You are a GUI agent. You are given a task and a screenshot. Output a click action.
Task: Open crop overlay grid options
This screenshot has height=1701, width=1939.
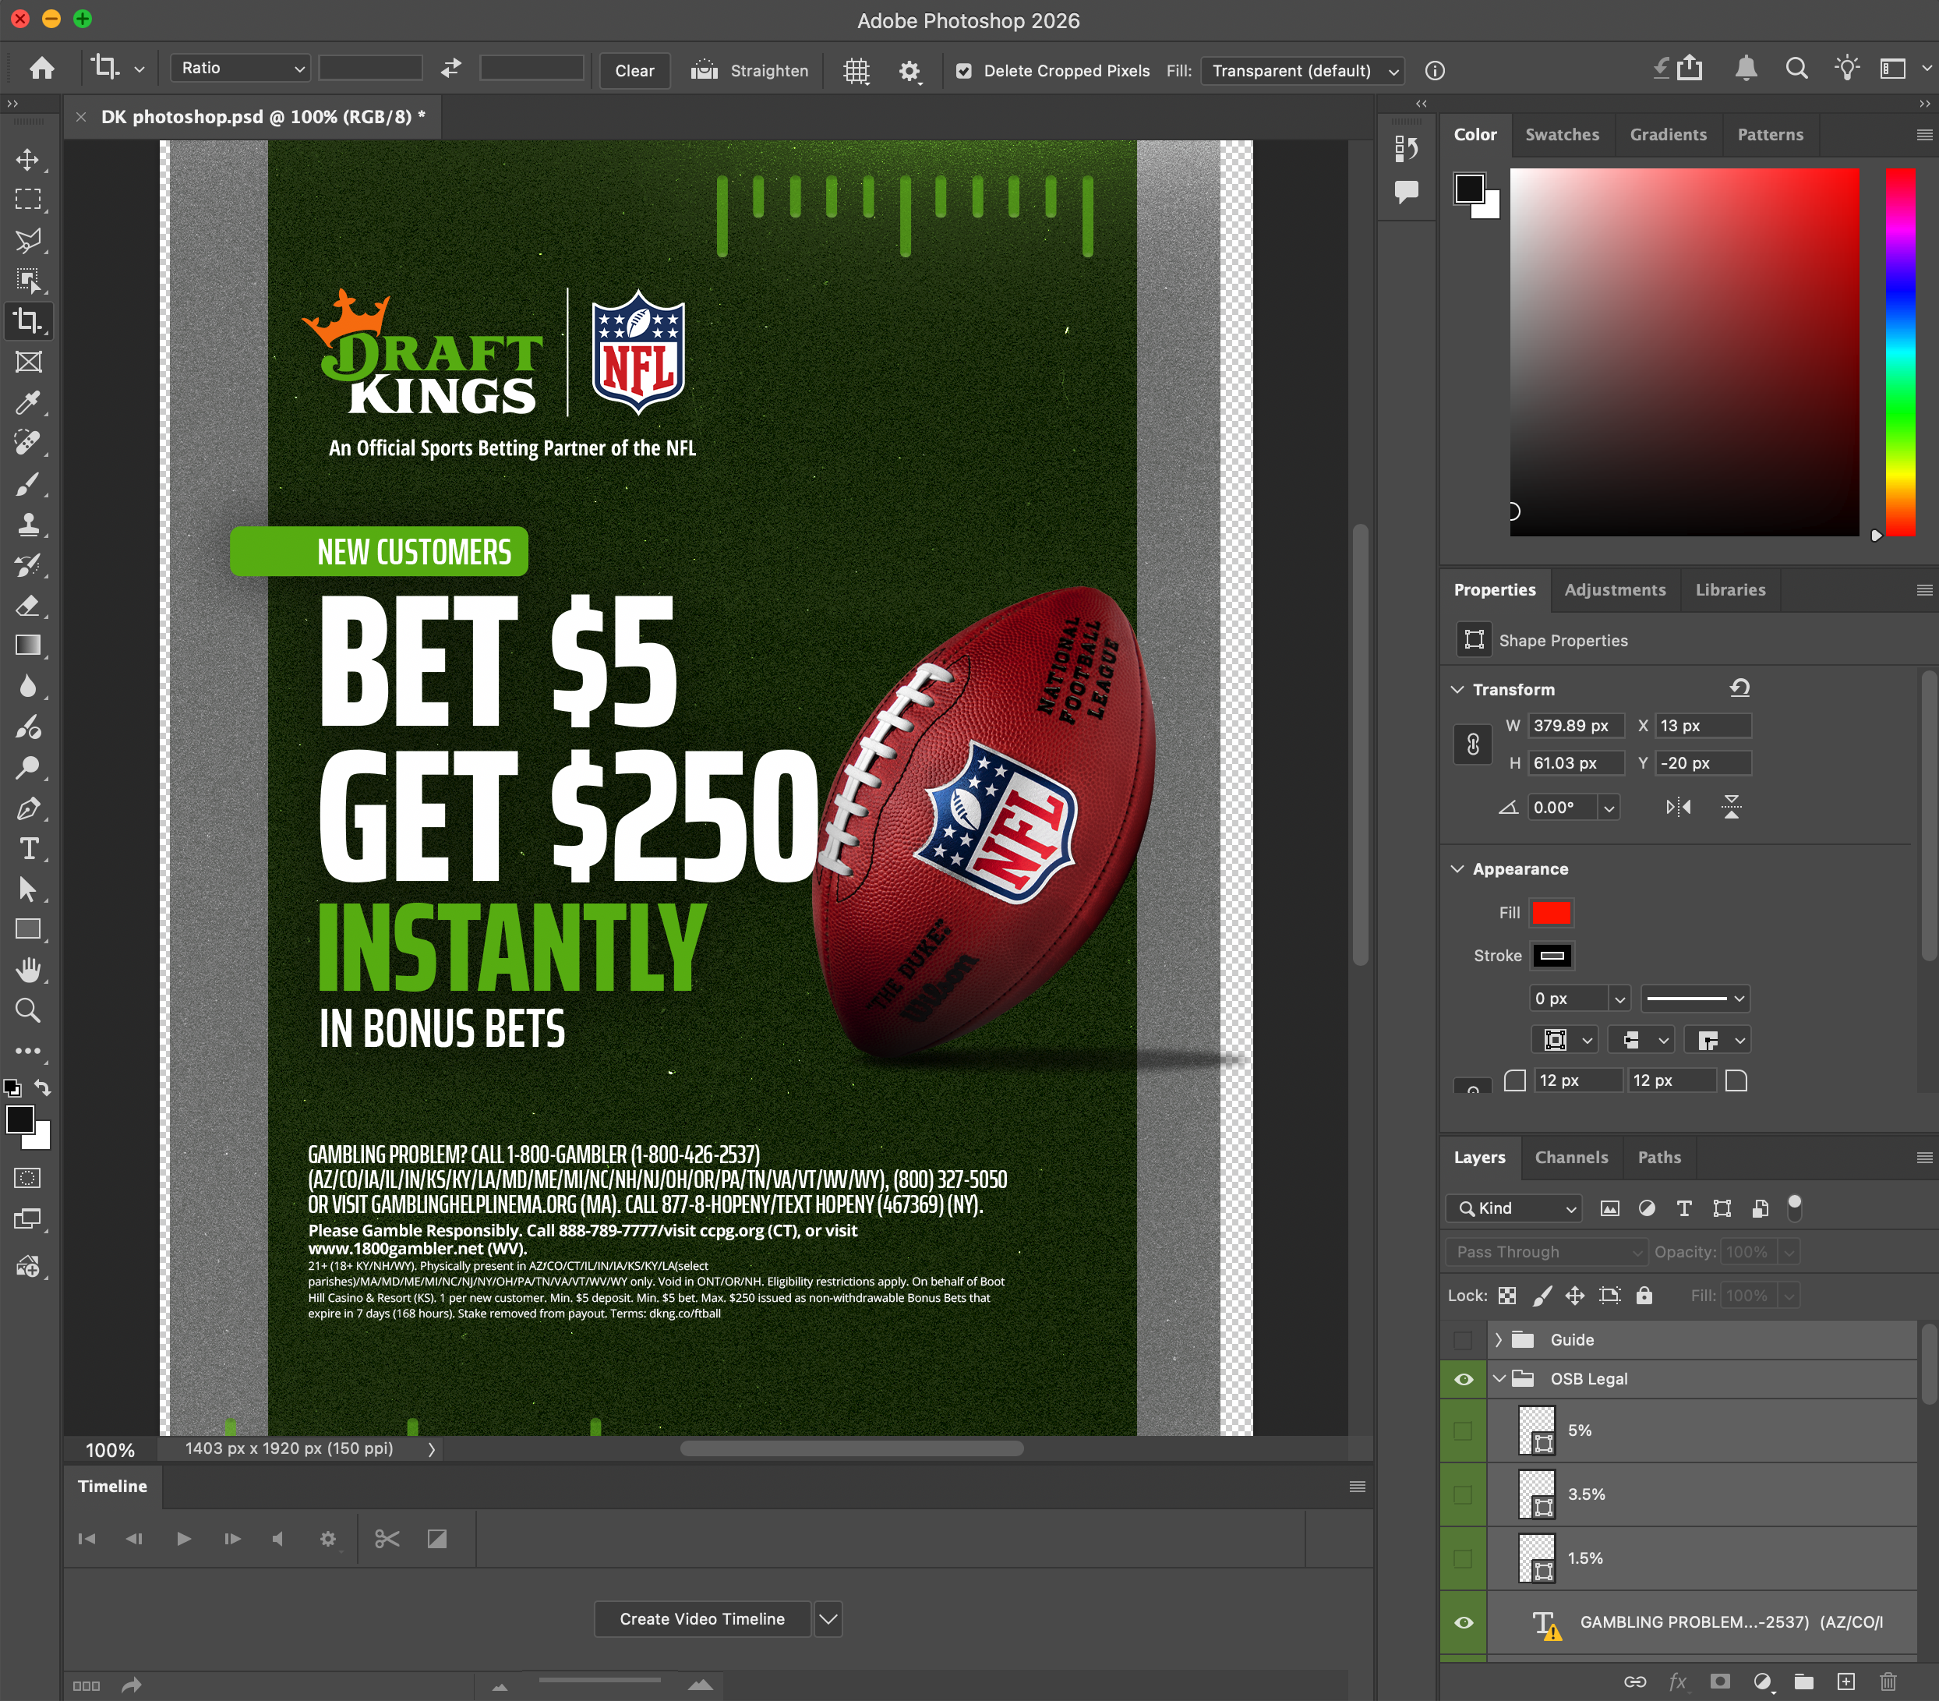click(856, 70)
